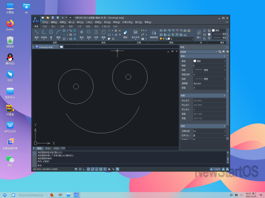This screenshot has height=198, width=265.
Task: Switch to the 布局1 layout tab
Action: pyautogui.click(x=48, y=148)
